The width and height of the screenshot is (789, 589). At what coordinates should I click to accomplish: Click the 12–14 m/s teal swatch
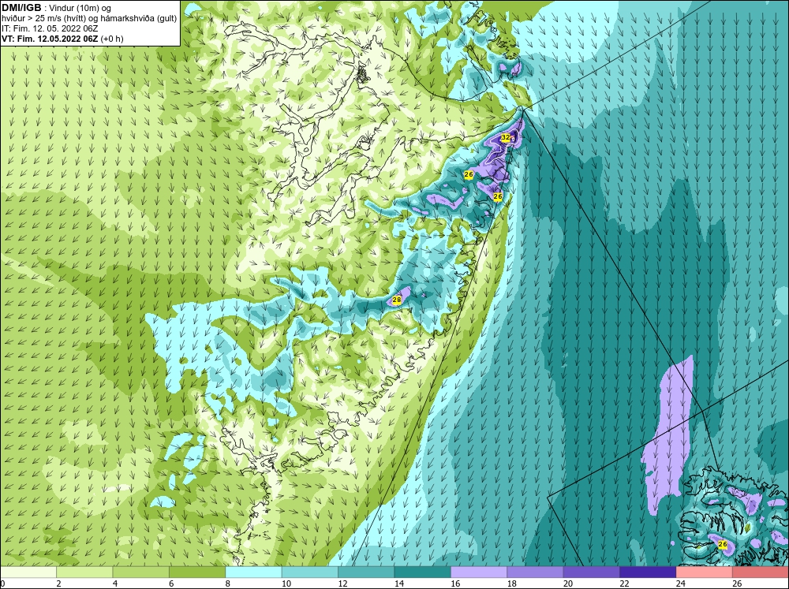[366, 572]
